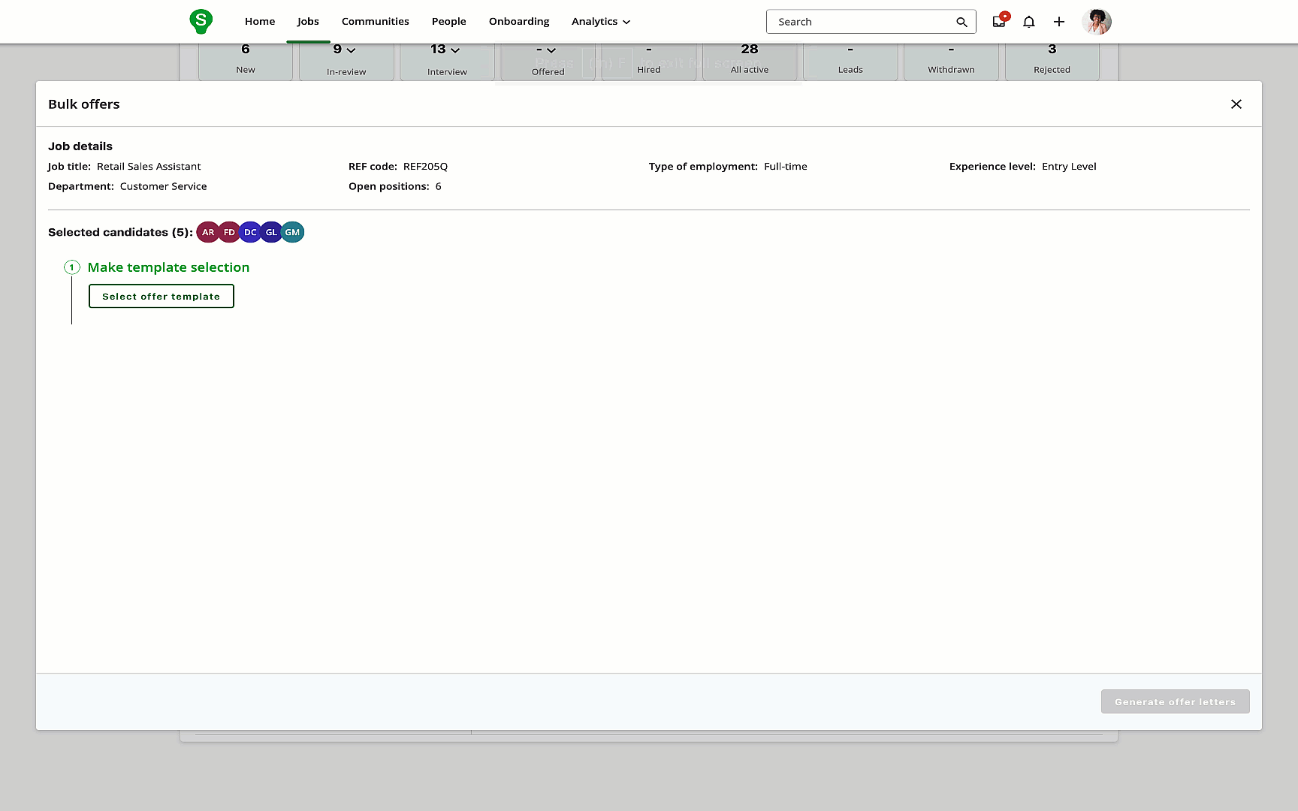This screenshot has height=811, width=1298.
Task: Click the FD candidate avatar
Action: [229, 233]
